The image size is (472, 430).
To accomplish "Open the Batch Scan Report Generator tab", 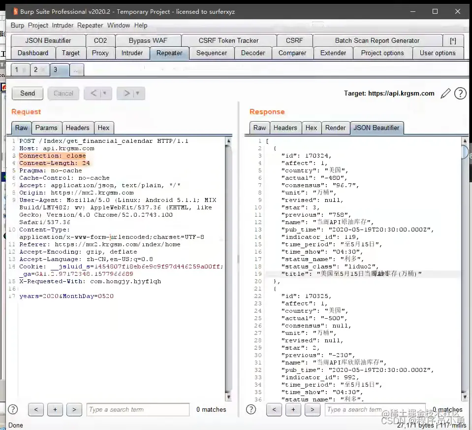I will click(377, 41).
